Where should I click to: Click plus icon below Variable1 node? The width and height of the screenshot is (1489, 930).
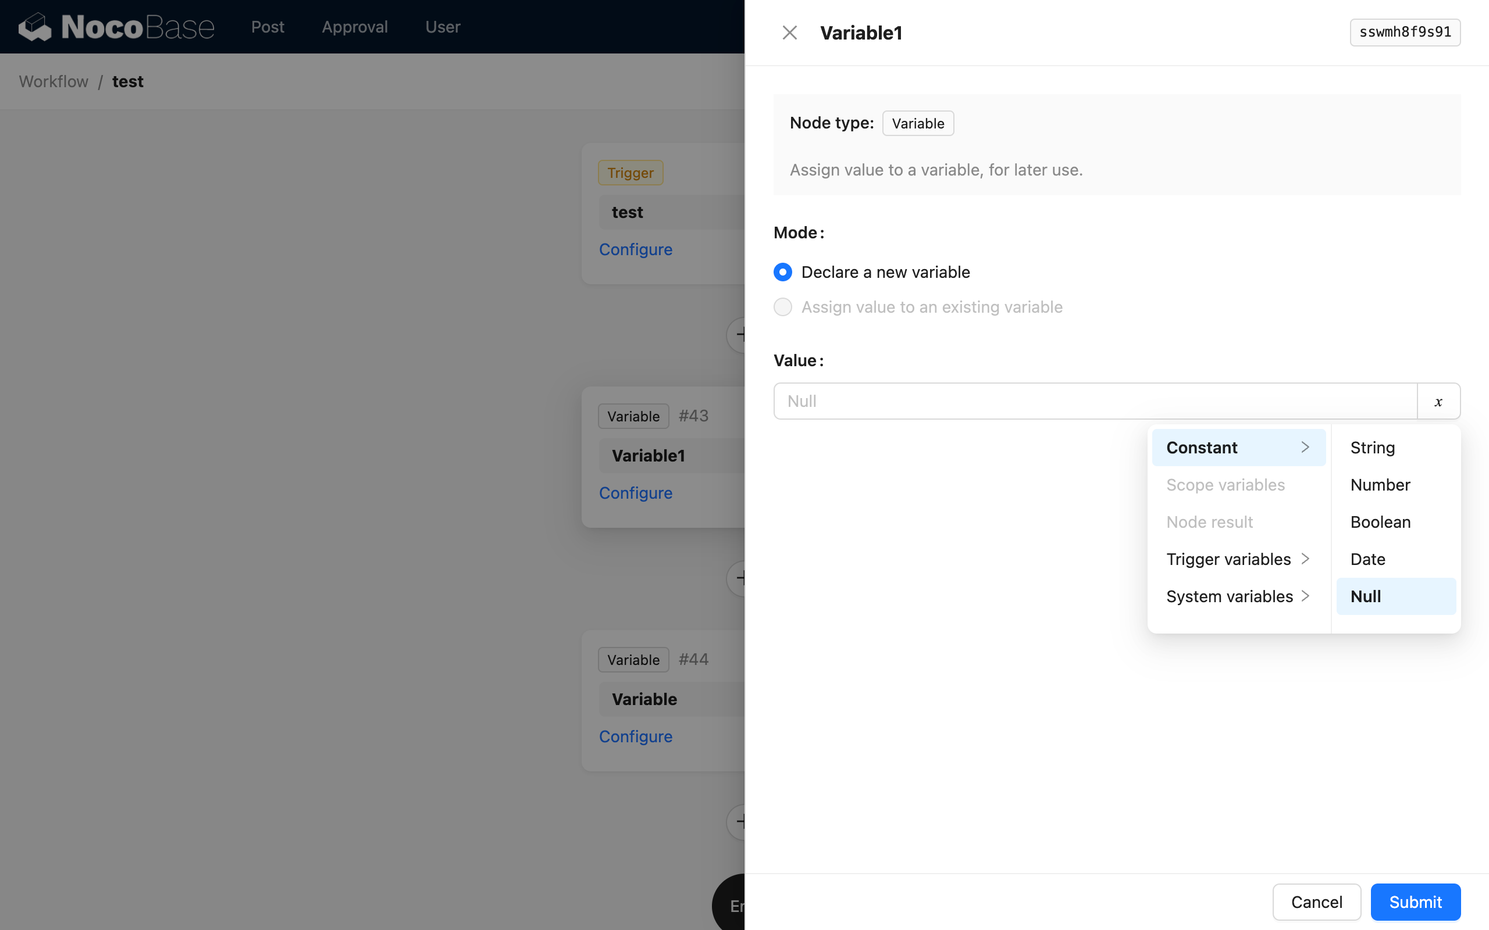coord(738,578)
